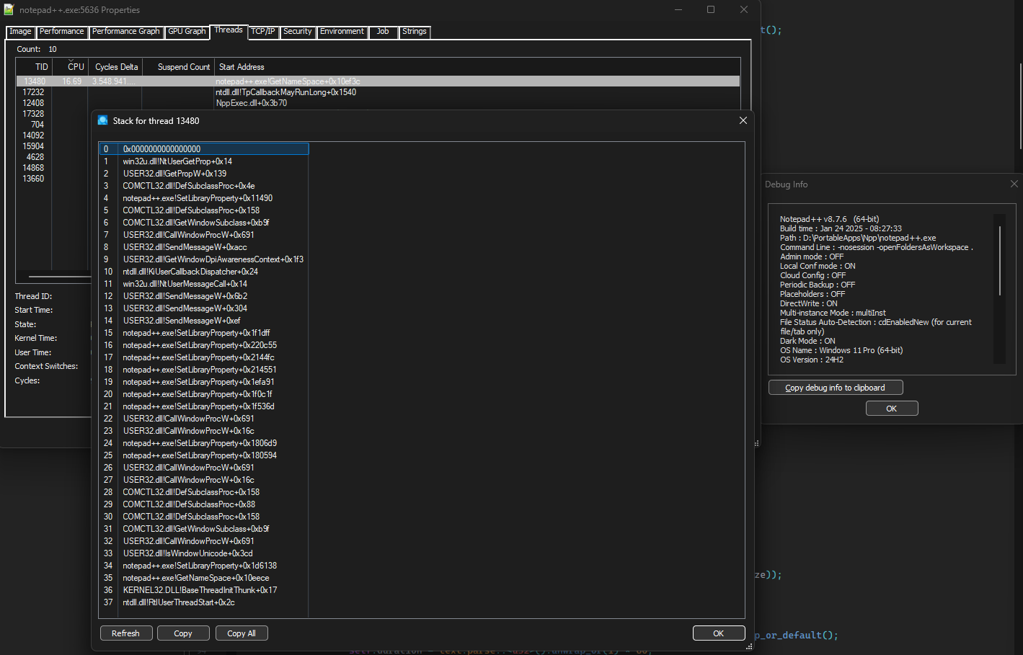Image resolution: width=1023 pixels, height=655 pixels.
Task: Select thread row with TID 13480
Action: [378, 81]
